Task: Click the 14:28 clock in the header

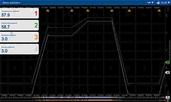Action: pyautogui.click(x=164, y=3)
